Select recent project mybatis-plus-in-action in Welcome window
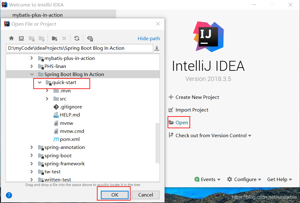 (x=58, y=15)
